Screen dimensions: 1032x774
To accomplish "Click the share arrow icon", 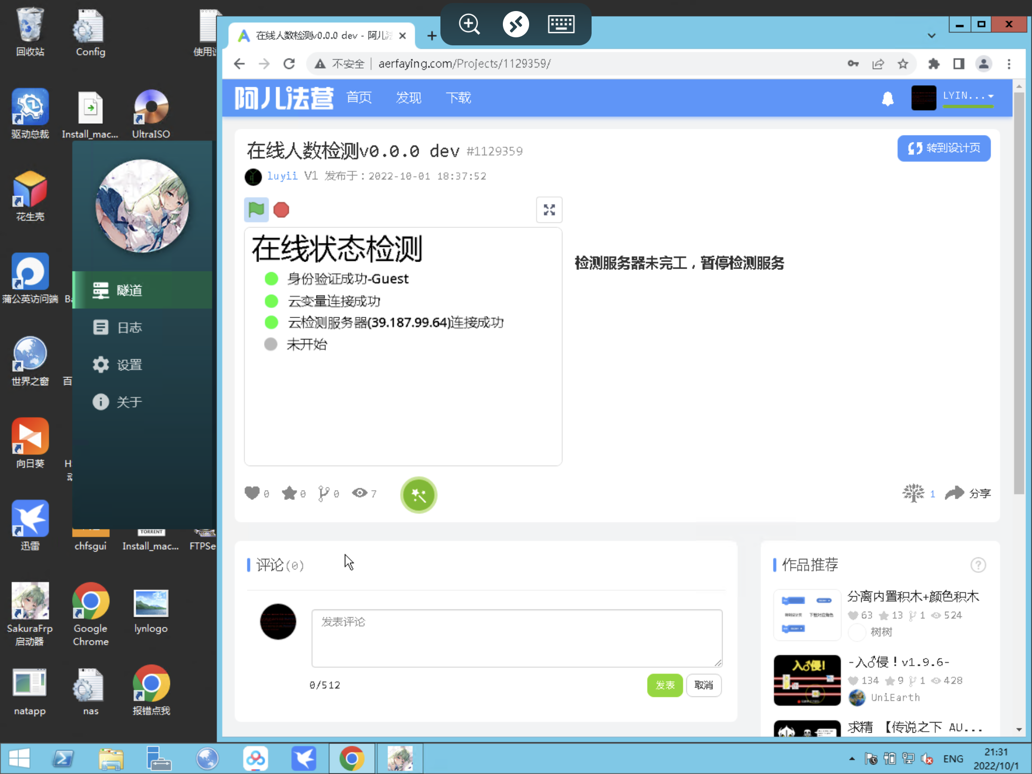I will [954, 493].
